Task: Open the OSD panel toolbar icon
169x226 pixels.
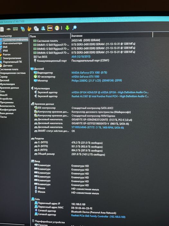Action: click(50, 28)
